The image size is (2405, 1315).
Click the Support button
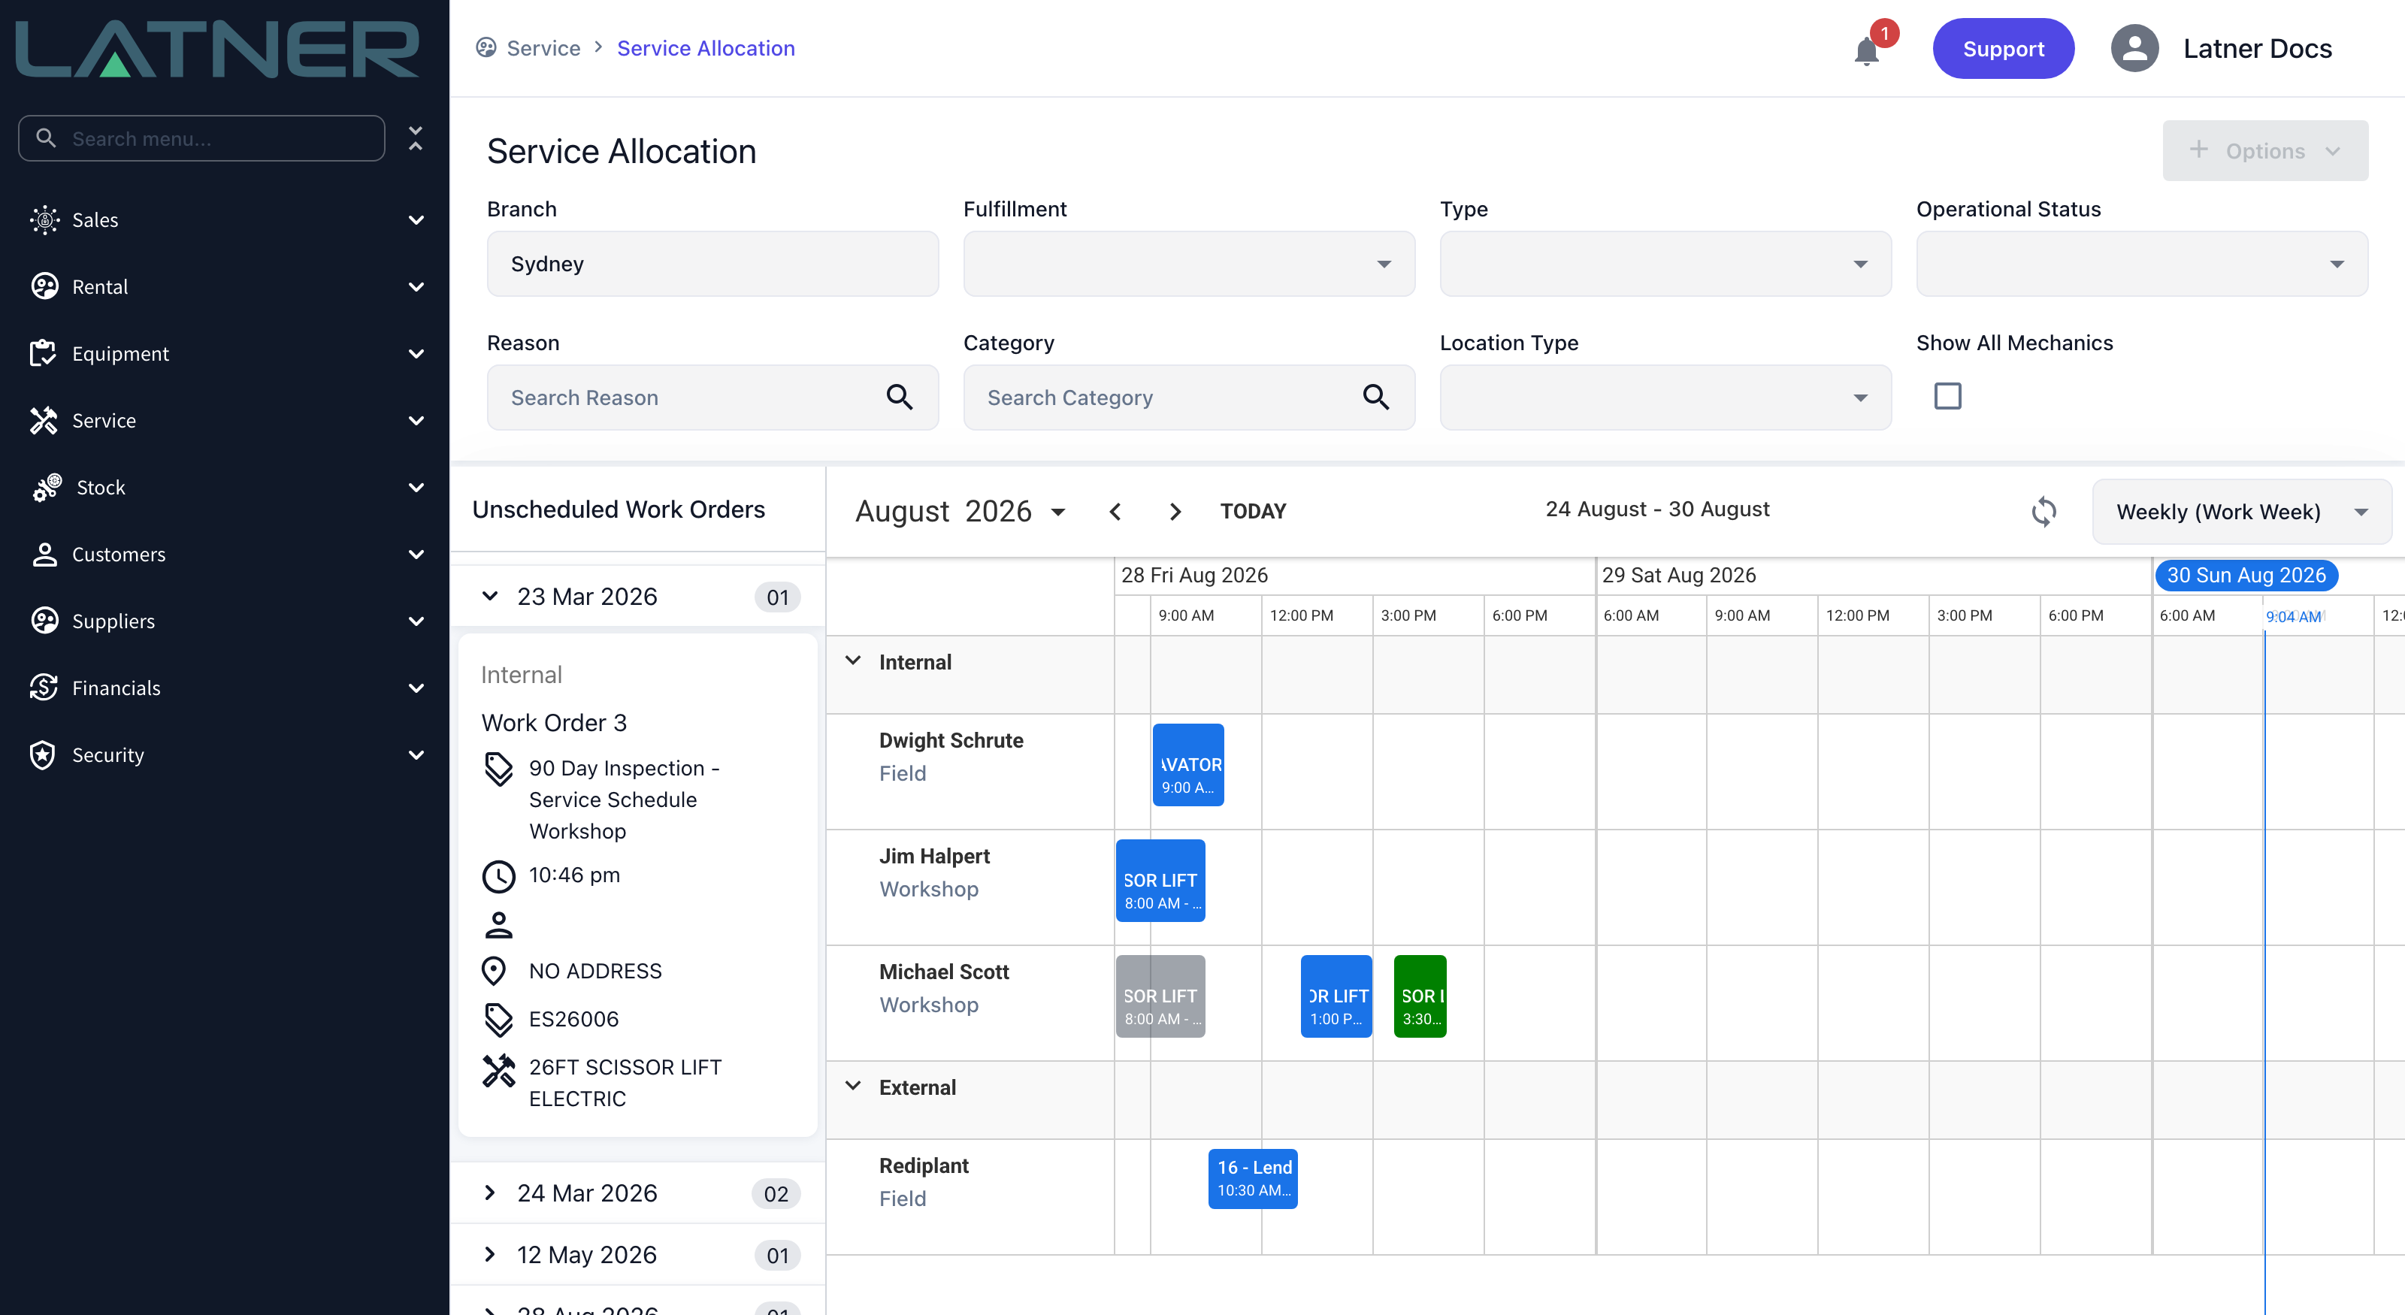coord(2003,49)
